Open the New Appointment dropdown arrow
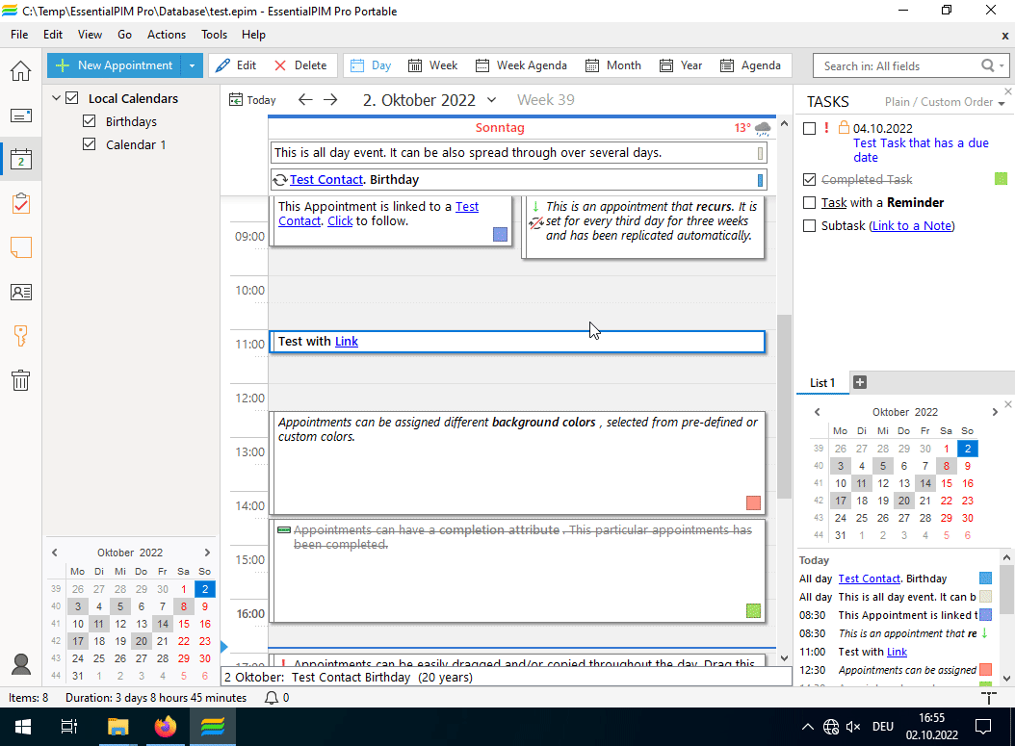 point(192,65)
